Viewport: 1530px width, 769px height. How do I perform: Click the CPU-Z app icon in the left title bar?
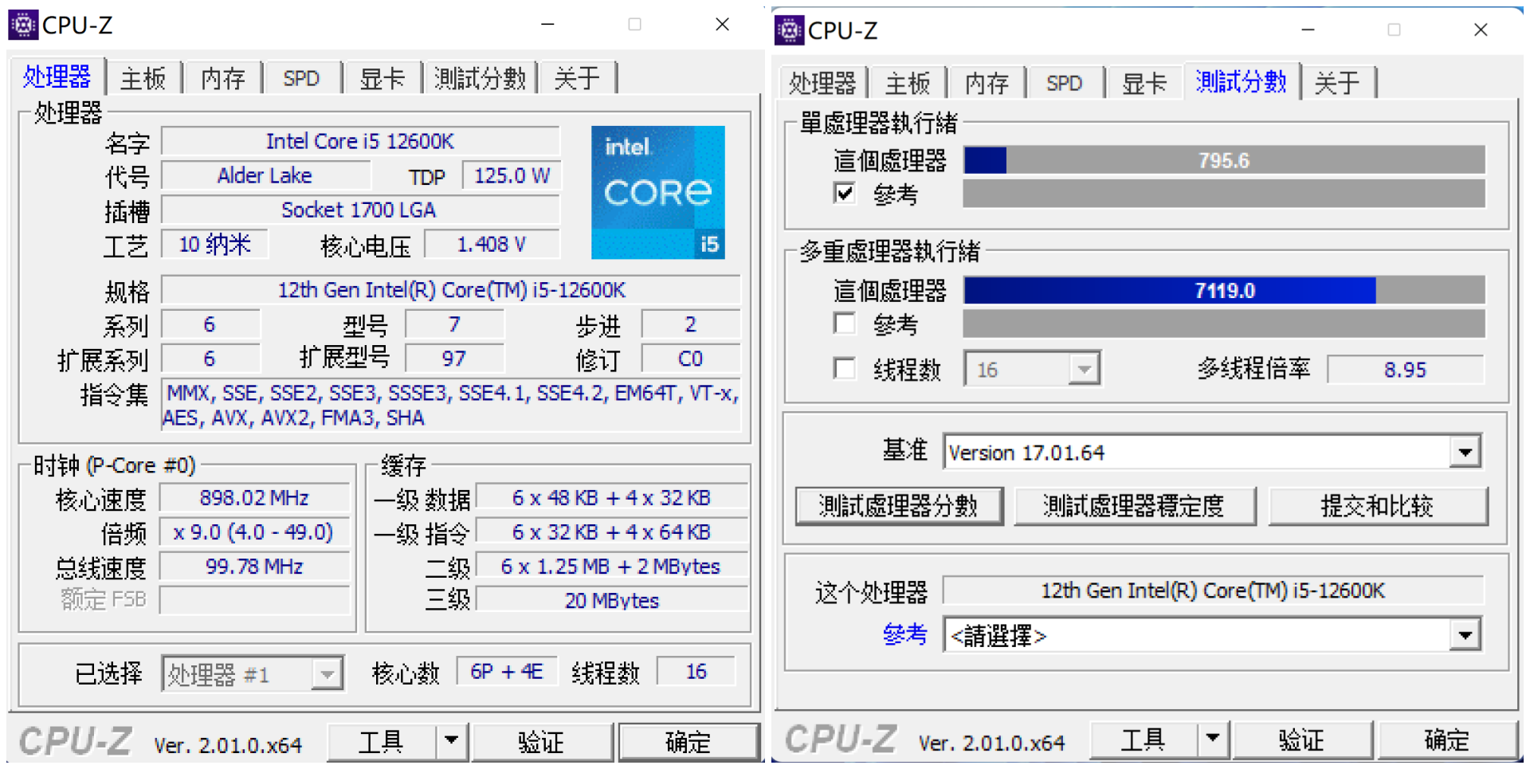tap(24, 24)
